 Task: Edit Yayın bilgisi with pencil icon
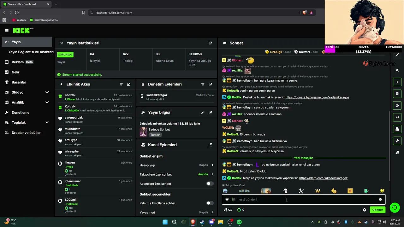tap(203, 113)
